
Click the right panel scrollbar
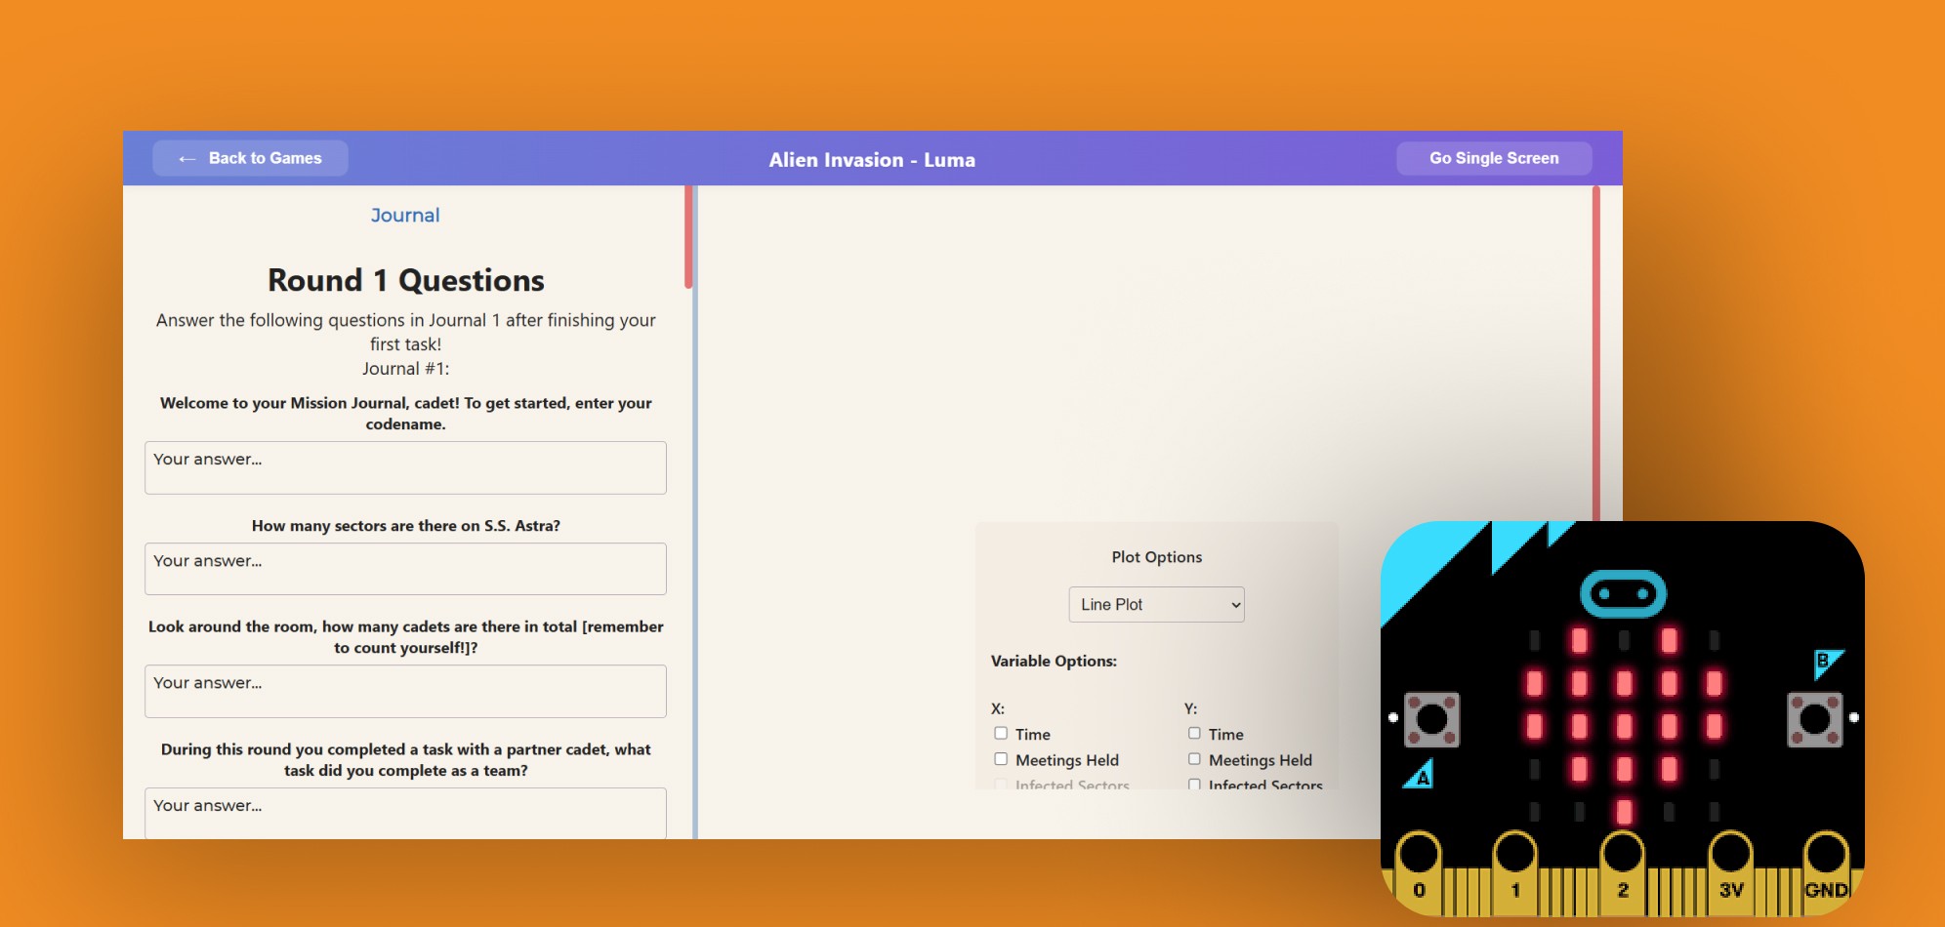pos(1596,353)
